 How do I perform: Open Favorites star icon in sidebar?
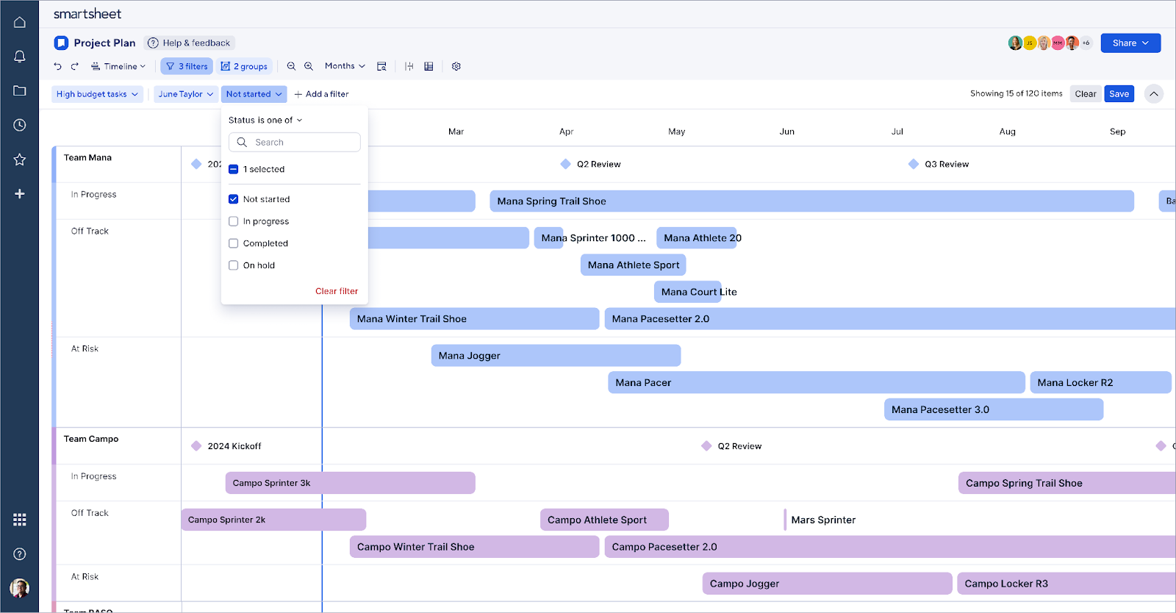pyautogui.click(x=20, y=159)
